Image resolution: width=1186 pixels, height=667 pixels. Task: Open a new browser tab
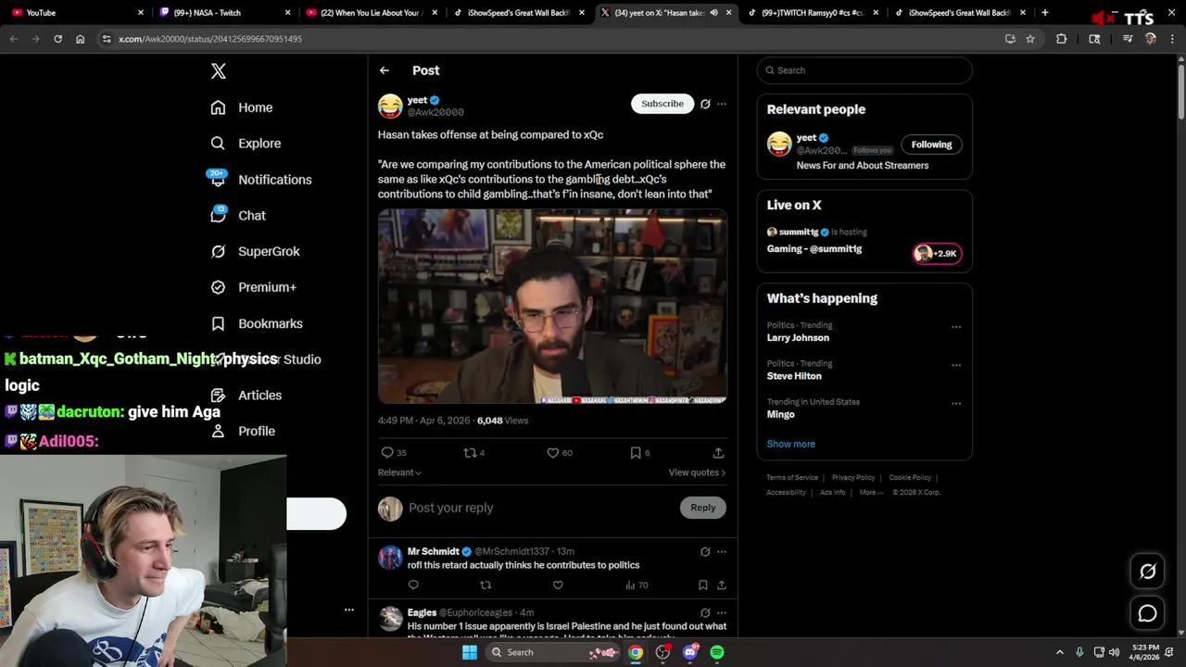(x=1044, y=13)
